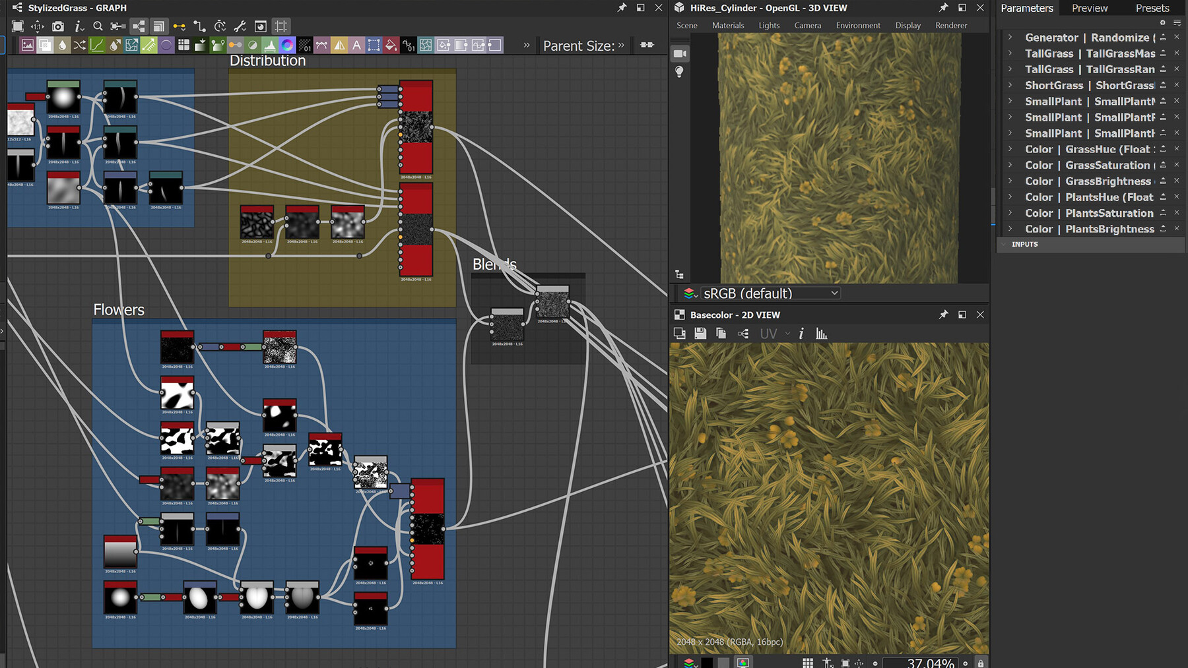Open the Environment menu in the 3D View
This screenshot has width=1188, height=668.
(x=857, y=25)
